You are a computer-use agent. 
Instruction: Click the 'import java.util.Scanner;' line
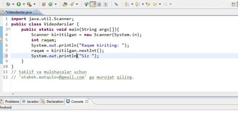(42, 19)
